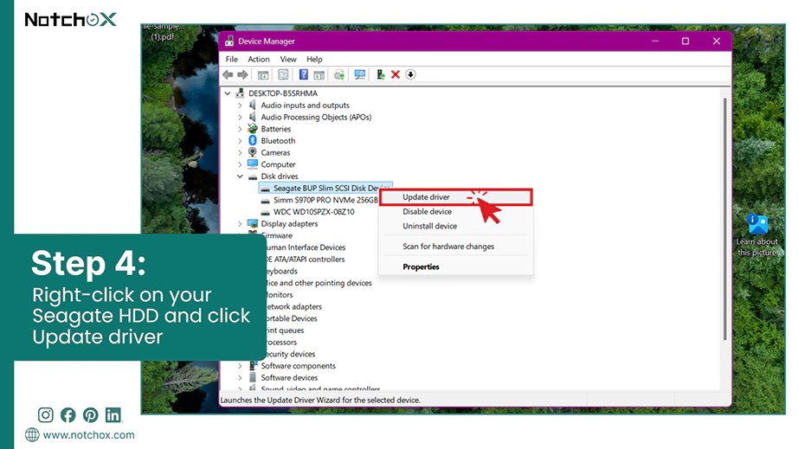The height and width of the screenshot is (449, 798).
Task: Click the Display adapters icon
Action: tap(253, 223)
